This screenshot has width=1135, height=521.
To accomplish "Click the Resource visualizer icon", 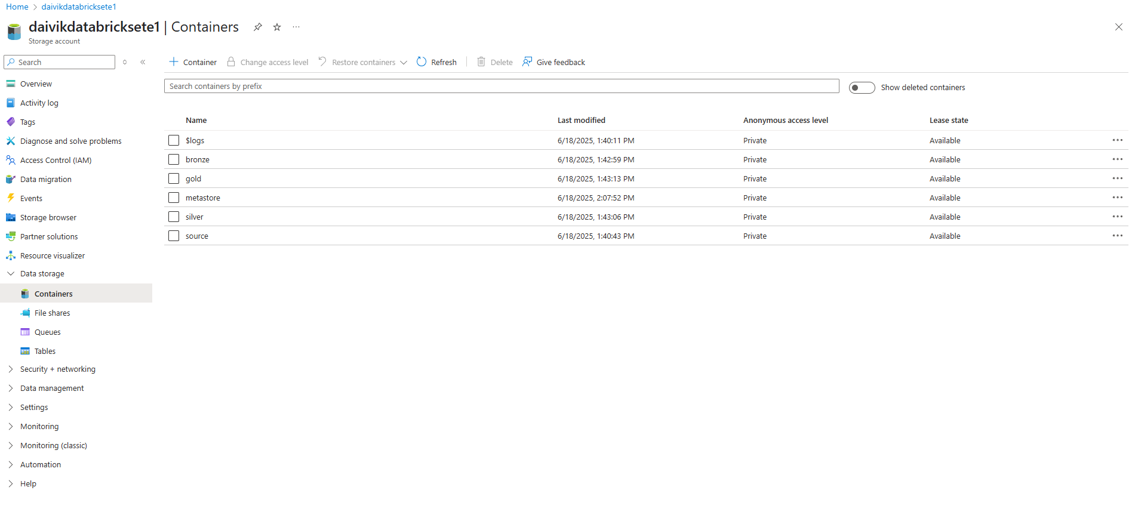I will (11, 255).
